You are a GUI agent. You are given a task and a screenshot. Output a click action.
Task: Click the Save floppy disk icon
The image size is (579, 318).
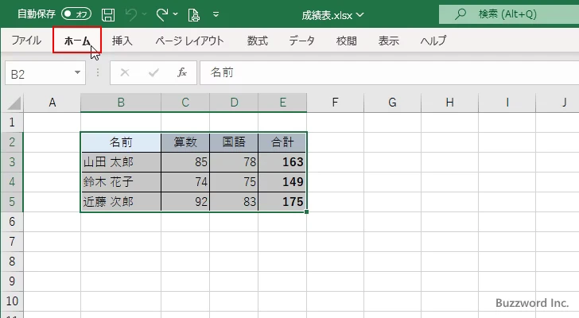(x=108, y=15)
